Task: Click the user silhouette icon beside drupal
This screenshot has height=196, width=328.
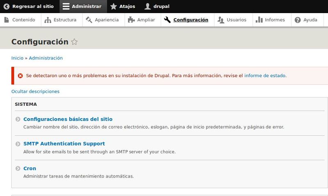Action: click(x=148, y=7)
